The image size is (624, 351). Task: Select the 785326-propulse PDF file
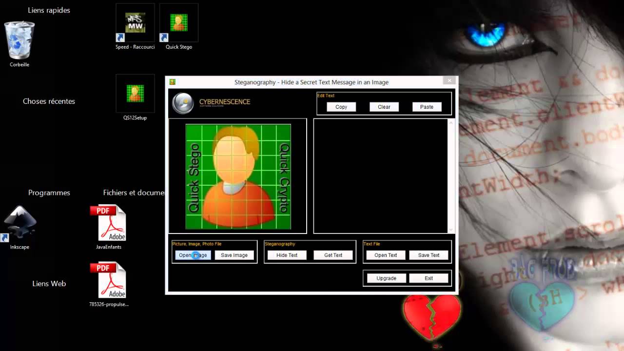[x=109, y=284]
